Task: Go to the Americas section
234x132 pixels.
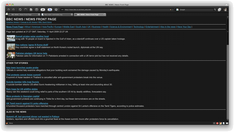Action: pos(36,27)
